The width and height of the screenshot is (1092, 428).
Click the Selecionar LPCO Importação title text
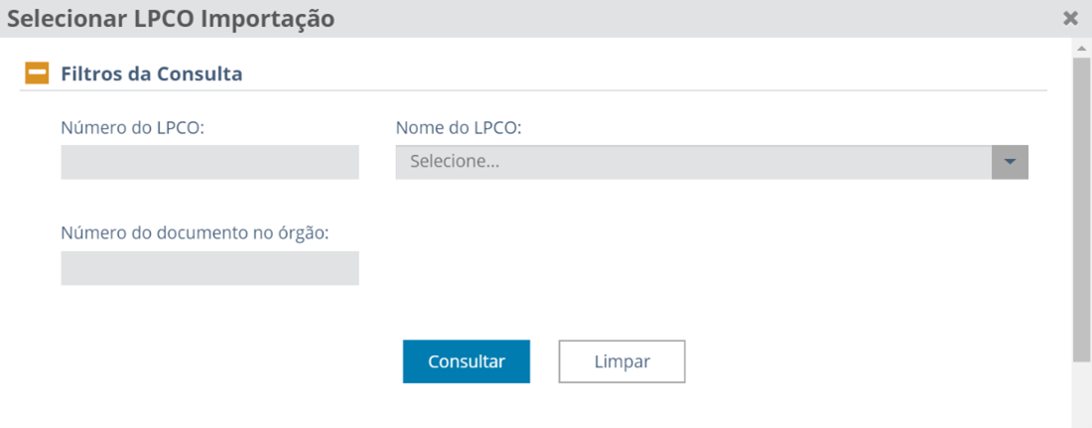point(171,18)
